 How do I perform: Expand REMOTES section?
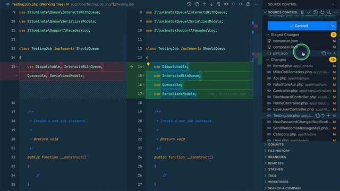coord(276,163)
